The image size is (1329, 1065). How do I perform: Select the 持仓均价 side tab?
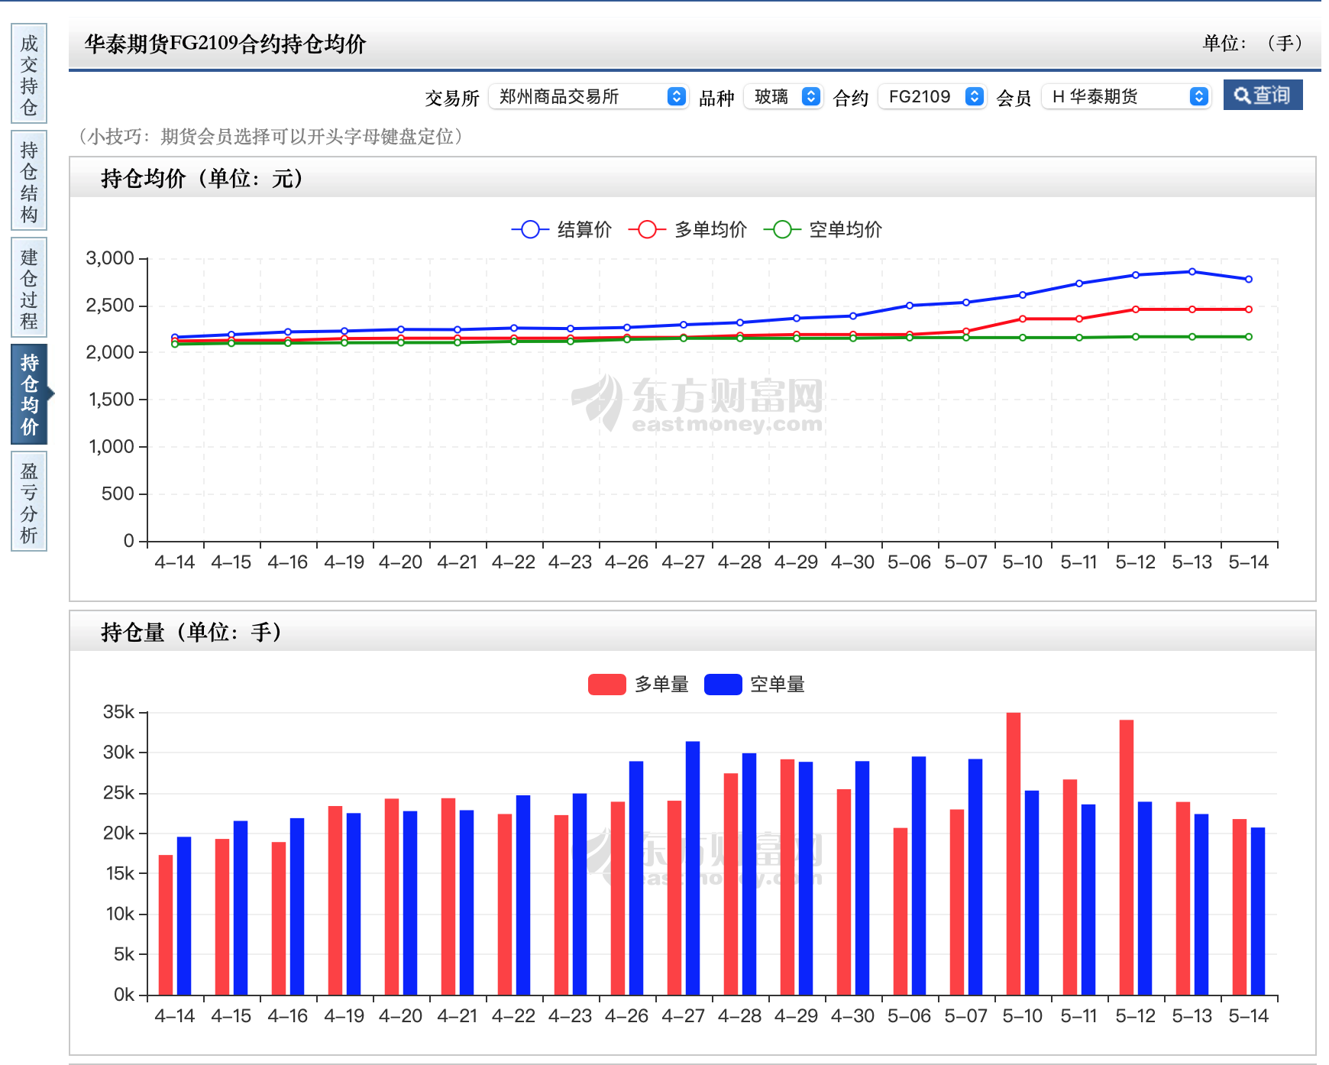pyautogui.click(x=29, y=394)
